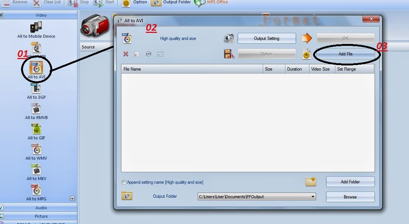Click the Output Folder label
Viewport: 409px width, 224px height.
165,196
